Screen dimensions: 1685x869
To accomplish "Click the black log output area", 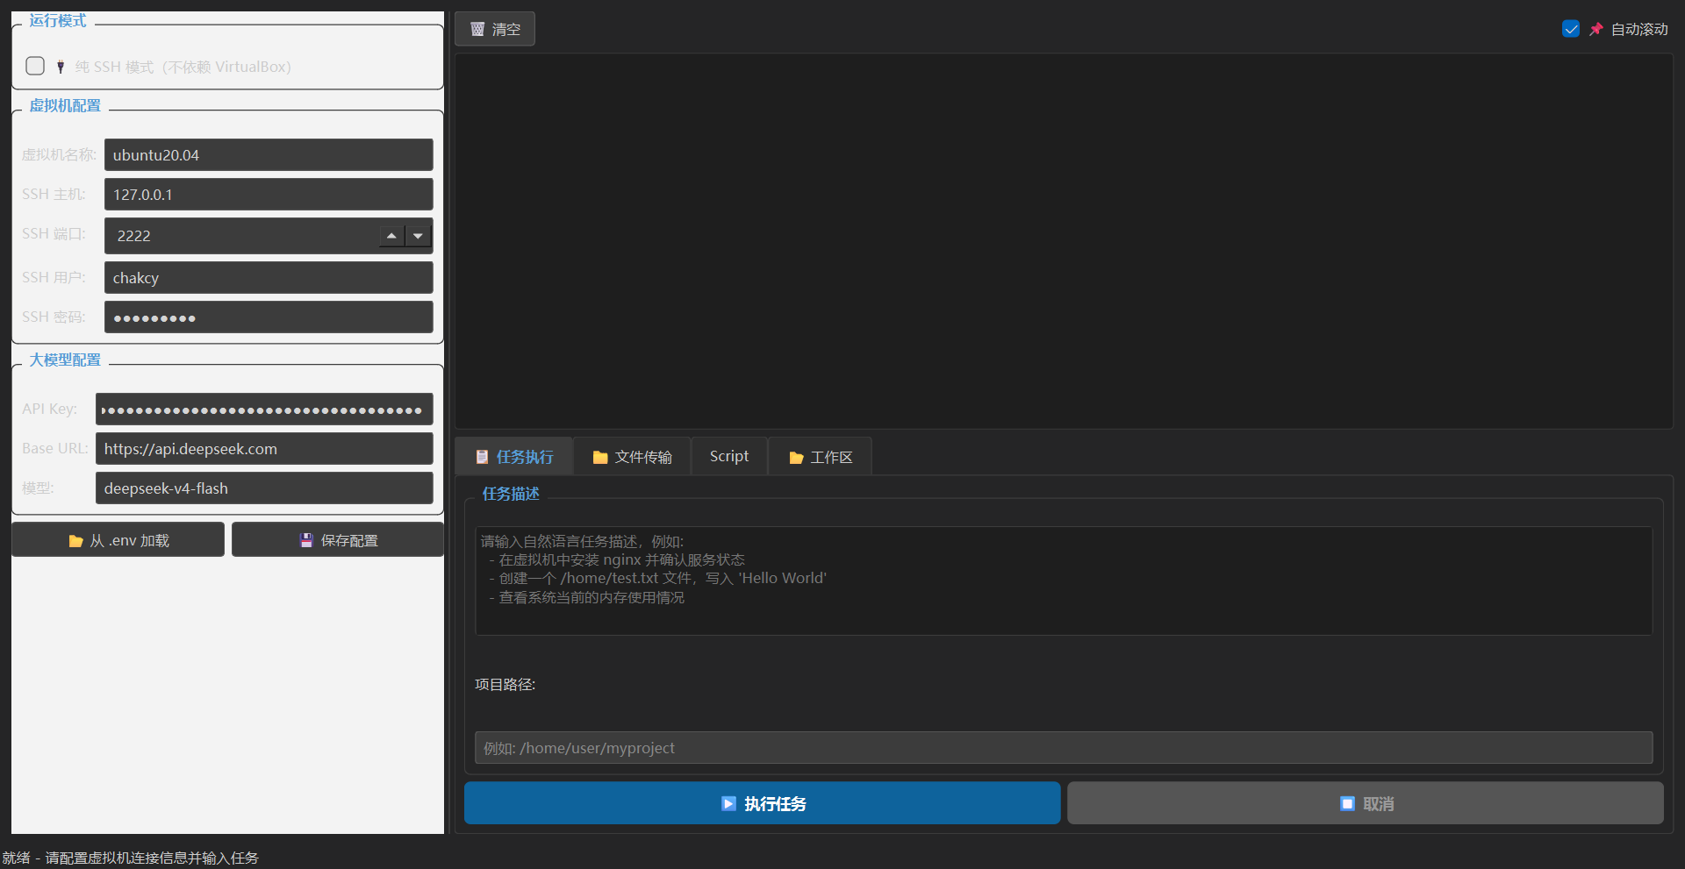I will [x=1064, y=241].
